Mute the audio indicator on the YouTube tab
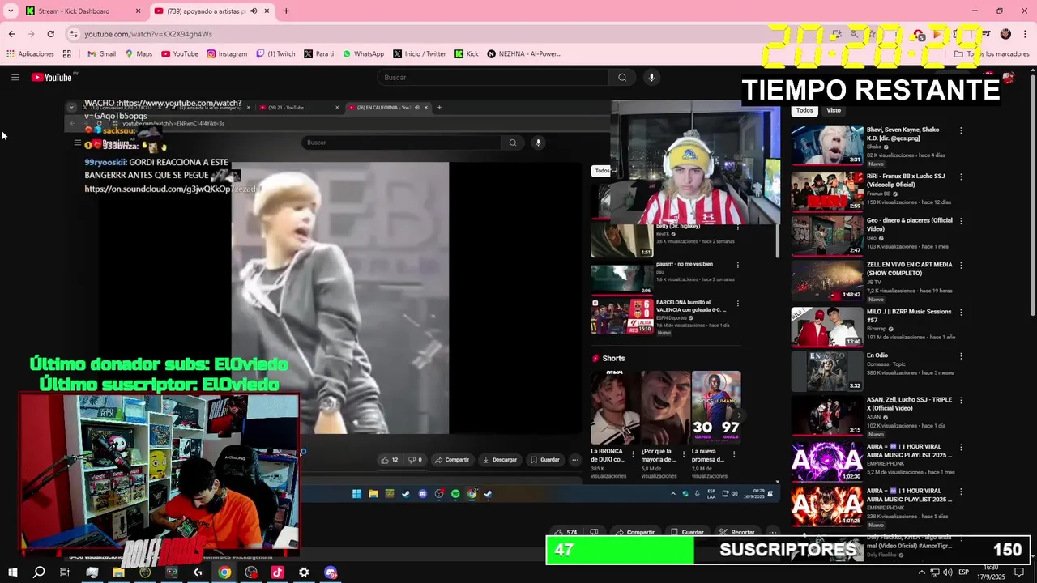 [x=254, y=11]
